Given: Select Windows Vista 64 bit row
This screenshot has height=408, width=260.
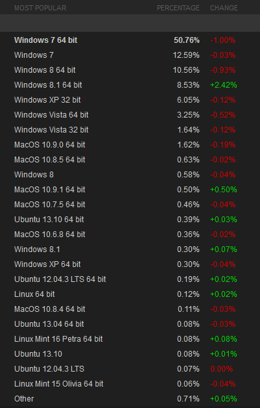Looking at the screenshot, I should tap(130, 115).
